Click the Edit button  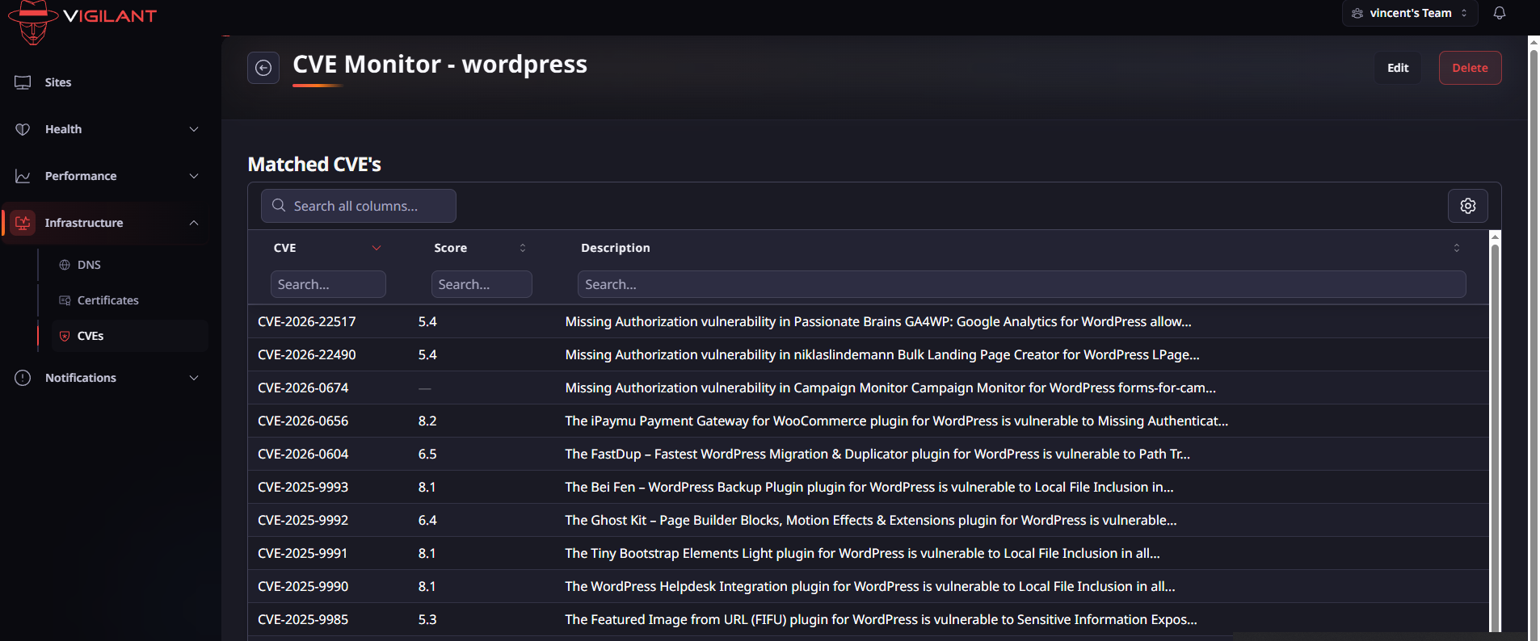[x=1398, y=68]
